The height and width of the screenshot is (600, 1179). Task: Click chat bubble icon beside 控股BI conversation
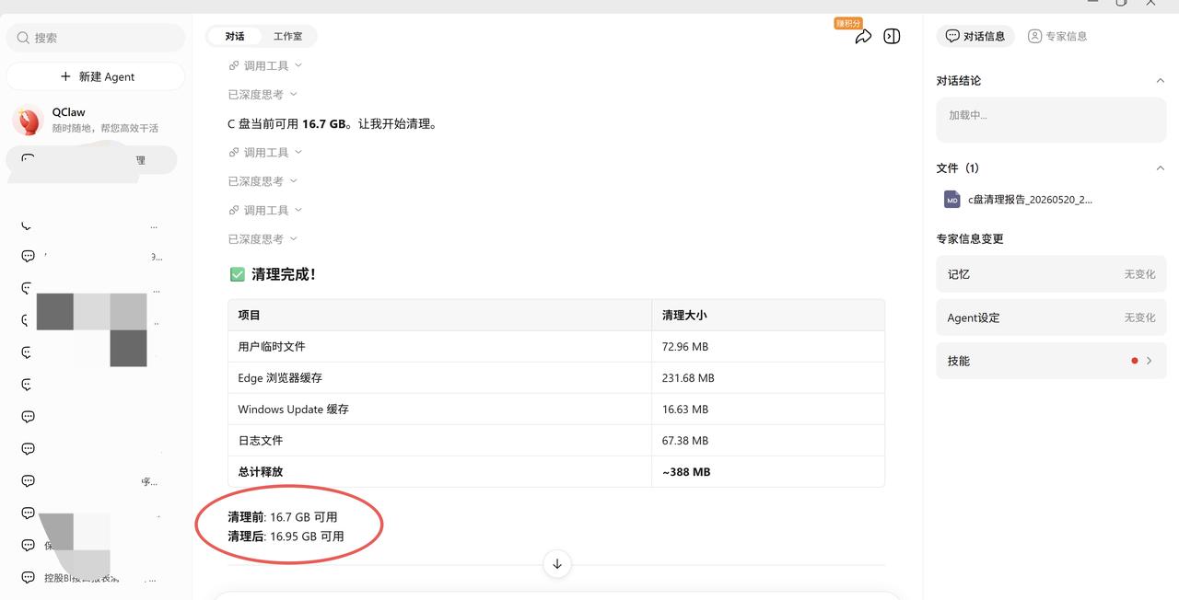point(28,578)
